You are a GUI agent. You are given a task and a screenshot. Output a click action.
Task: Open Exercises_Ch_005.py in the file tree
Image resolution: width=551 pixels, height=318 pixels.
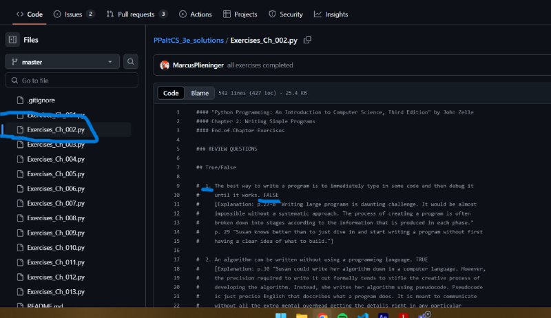click(x=56, y=174)
